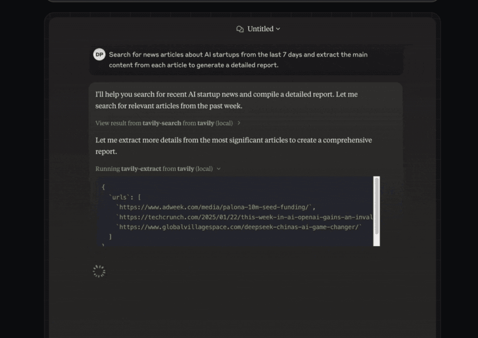Viewport: 478px width, 338px height.
Task: Click the assistant reply starting "I'll help you search"
Action: click(x=226, y=100)
